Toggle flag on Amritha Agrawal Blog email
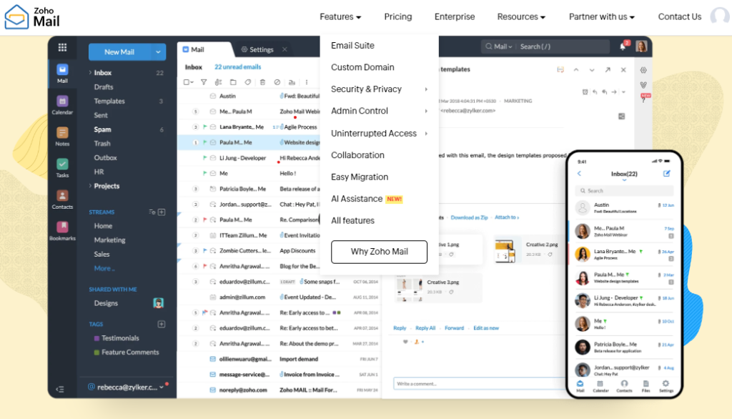Screen dimensions: 732x419 tap(204, 266)
